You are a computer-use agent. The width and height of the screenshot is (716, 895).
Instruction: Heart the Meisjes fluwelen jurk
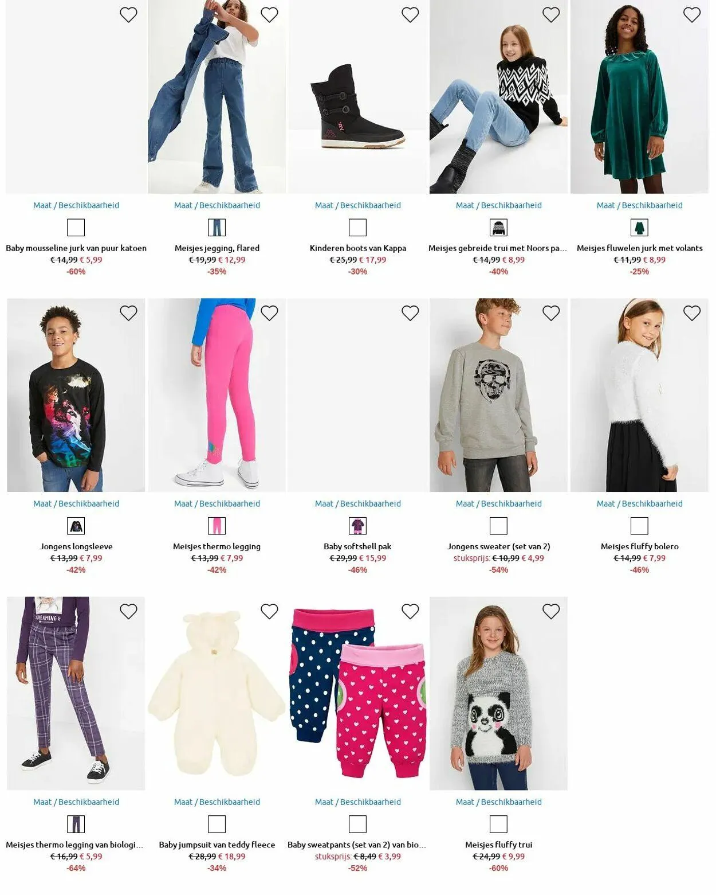[x=692, y=15]
